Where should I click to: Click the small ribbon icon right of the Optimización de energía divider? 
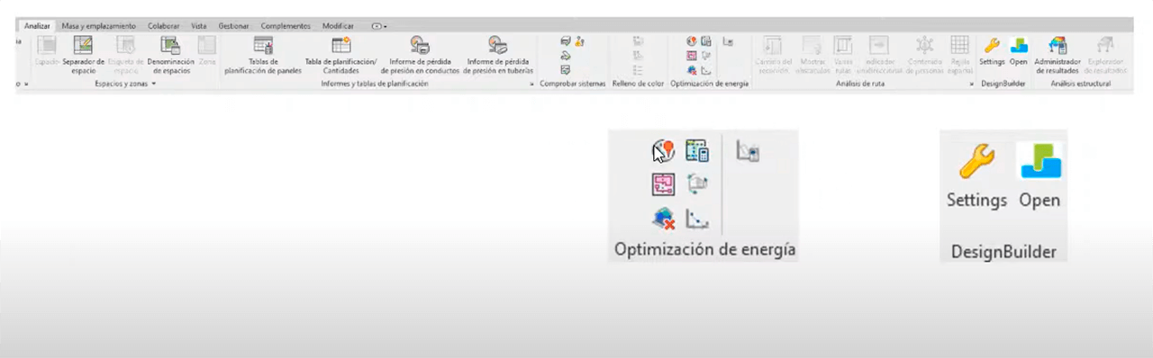tap(728, 41)
